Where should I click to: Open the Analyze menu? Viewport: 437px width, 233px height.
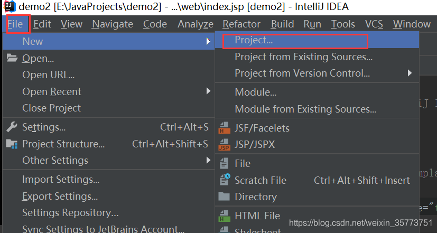click(x=196, y=24)
